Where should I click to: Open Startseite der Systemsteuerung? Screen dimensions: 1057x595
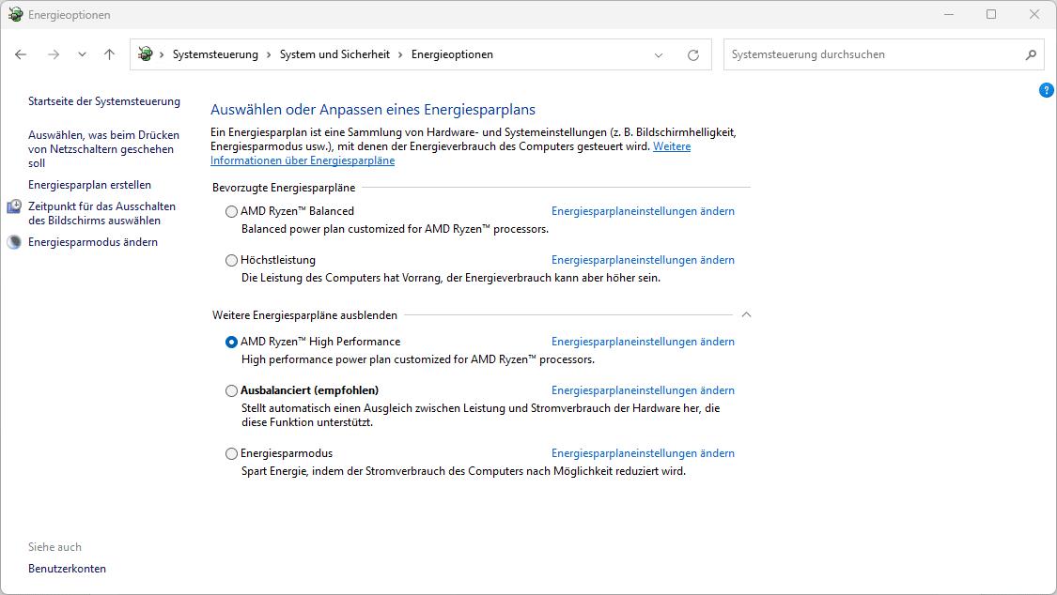click(x=103, y=101)
